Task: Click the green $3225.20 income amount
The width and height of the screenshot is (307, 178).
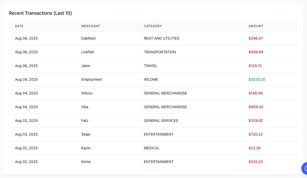Action: 257,79
